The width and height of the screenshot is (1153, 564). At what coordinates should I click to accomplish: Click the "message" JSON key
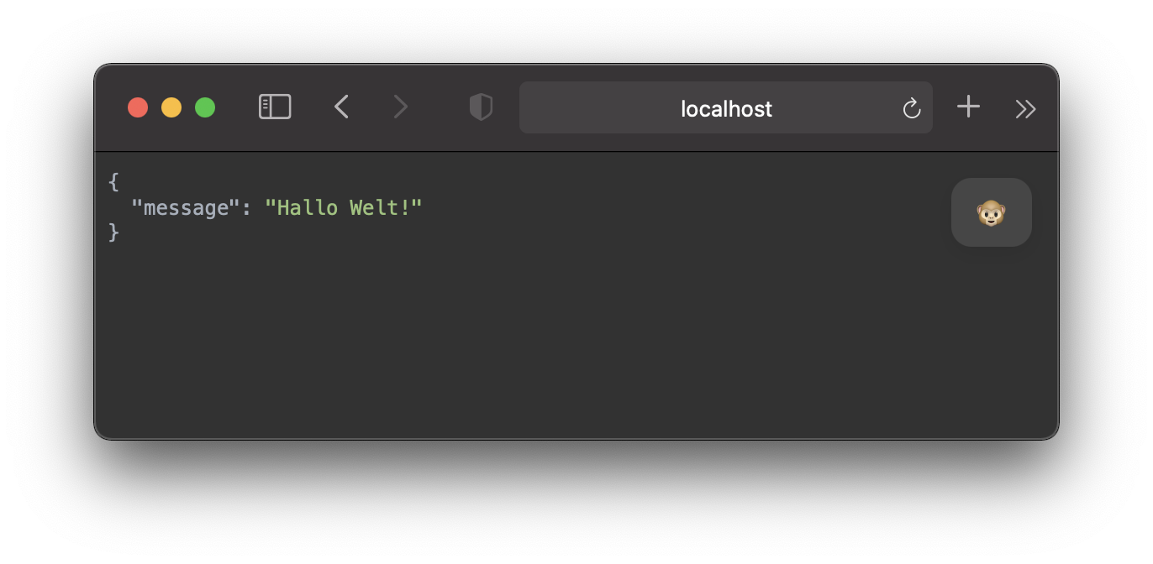pyautogui.click(x=186, y=207)
